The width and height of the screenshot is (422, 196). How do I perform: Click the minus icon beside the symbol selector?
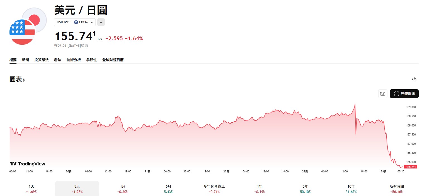coord(101,22)
